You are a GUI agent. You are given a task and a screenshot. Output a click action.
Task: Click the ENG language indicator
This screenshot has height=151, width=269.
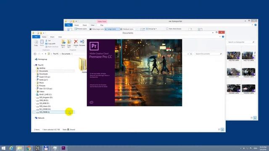click(x=256, y=148)
